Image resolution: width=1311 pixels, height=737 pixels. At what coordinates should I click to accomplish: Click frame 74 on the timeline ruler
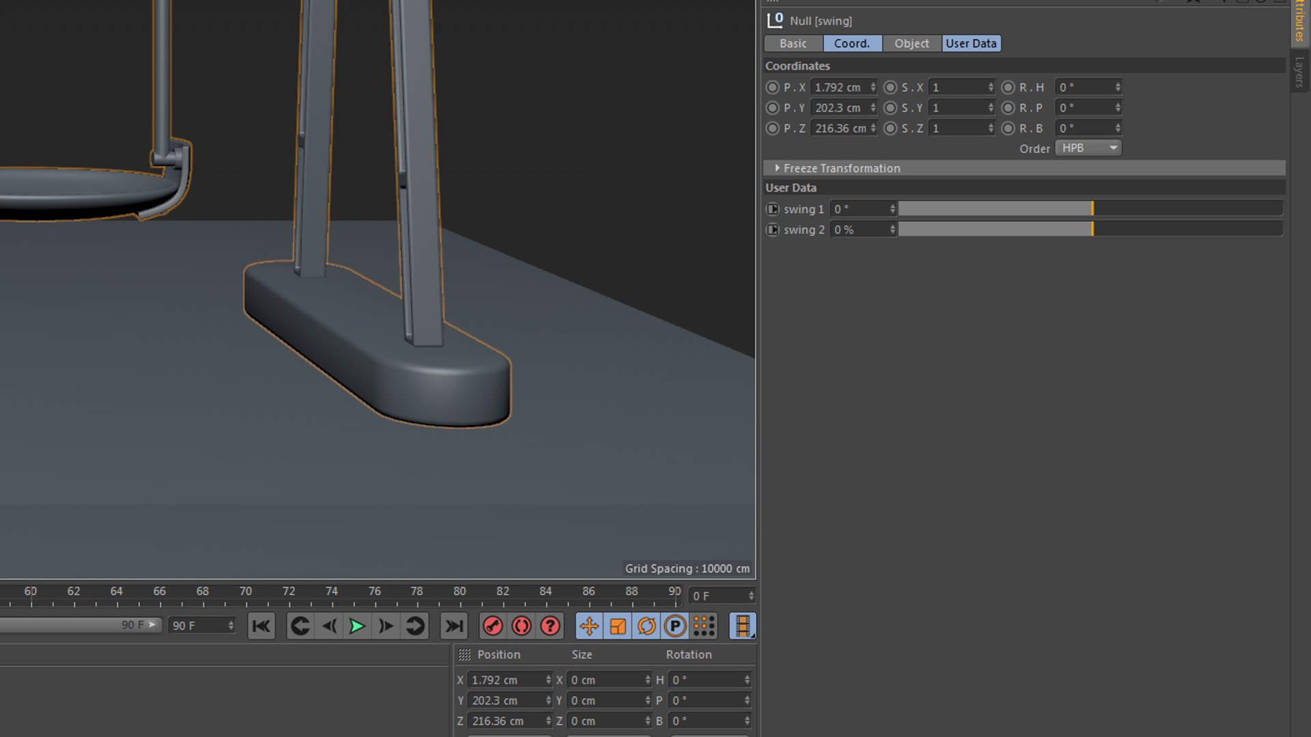[x=331, y=592]
